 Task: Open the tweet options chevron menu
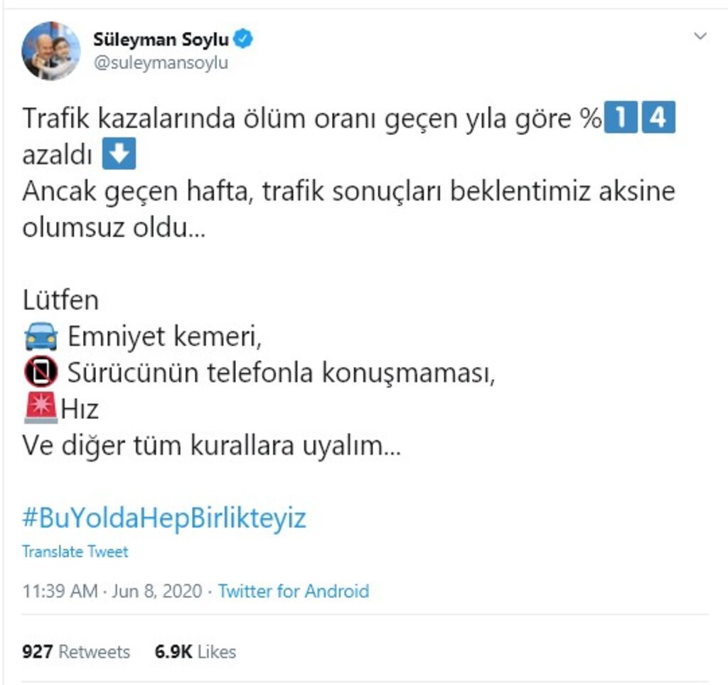tap(700, 36)
